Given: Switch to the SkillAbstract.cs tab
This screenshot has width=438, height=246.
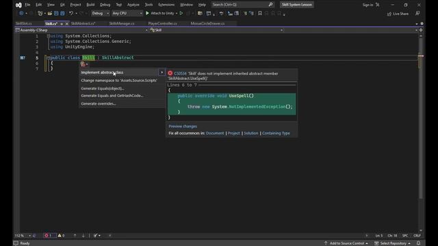Looking at the screenshot, I should point(83,24).
